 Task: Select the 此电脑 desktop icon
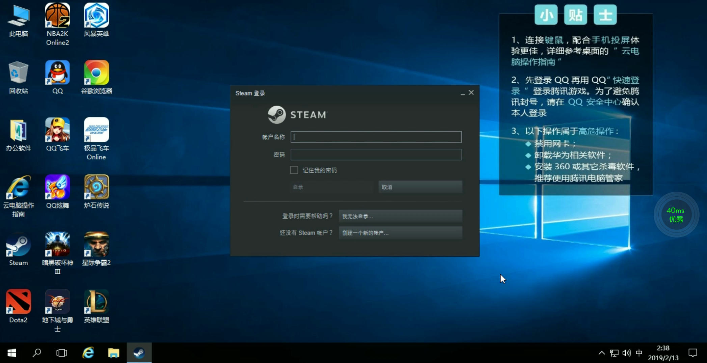pyautogui.click(x=18, y=20)
